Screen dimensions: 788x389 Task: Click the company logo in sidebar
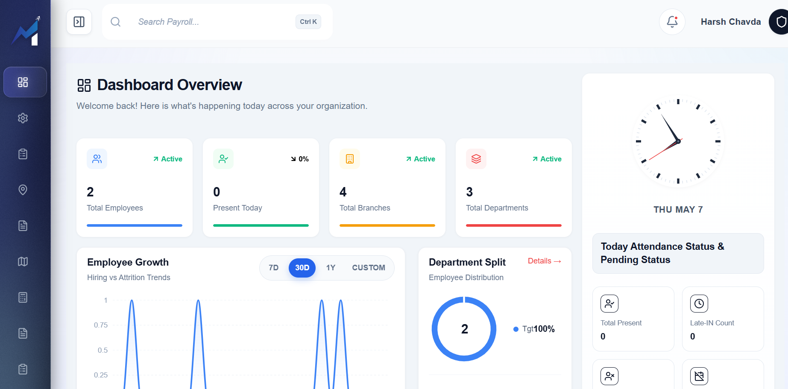(x=26, y=31)
